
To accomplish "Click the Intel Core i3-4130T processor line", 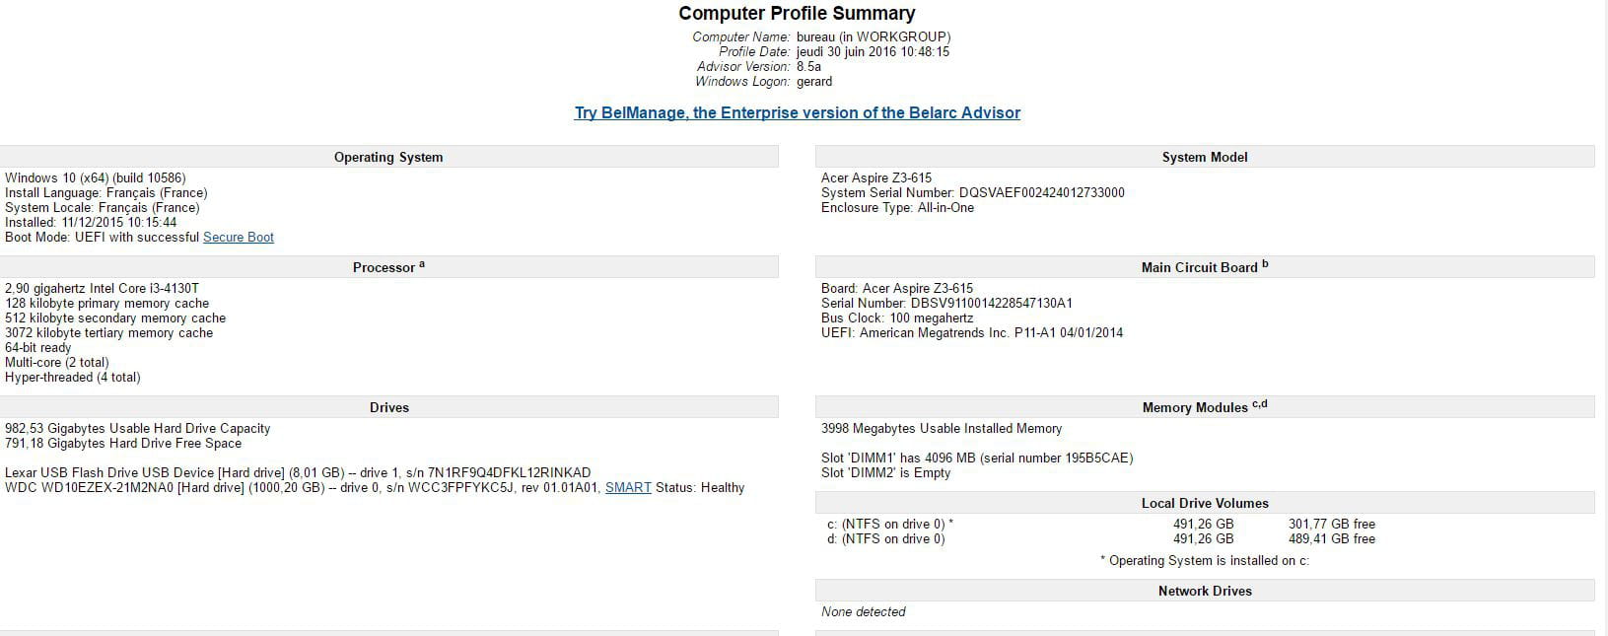I will pos(102,288).
